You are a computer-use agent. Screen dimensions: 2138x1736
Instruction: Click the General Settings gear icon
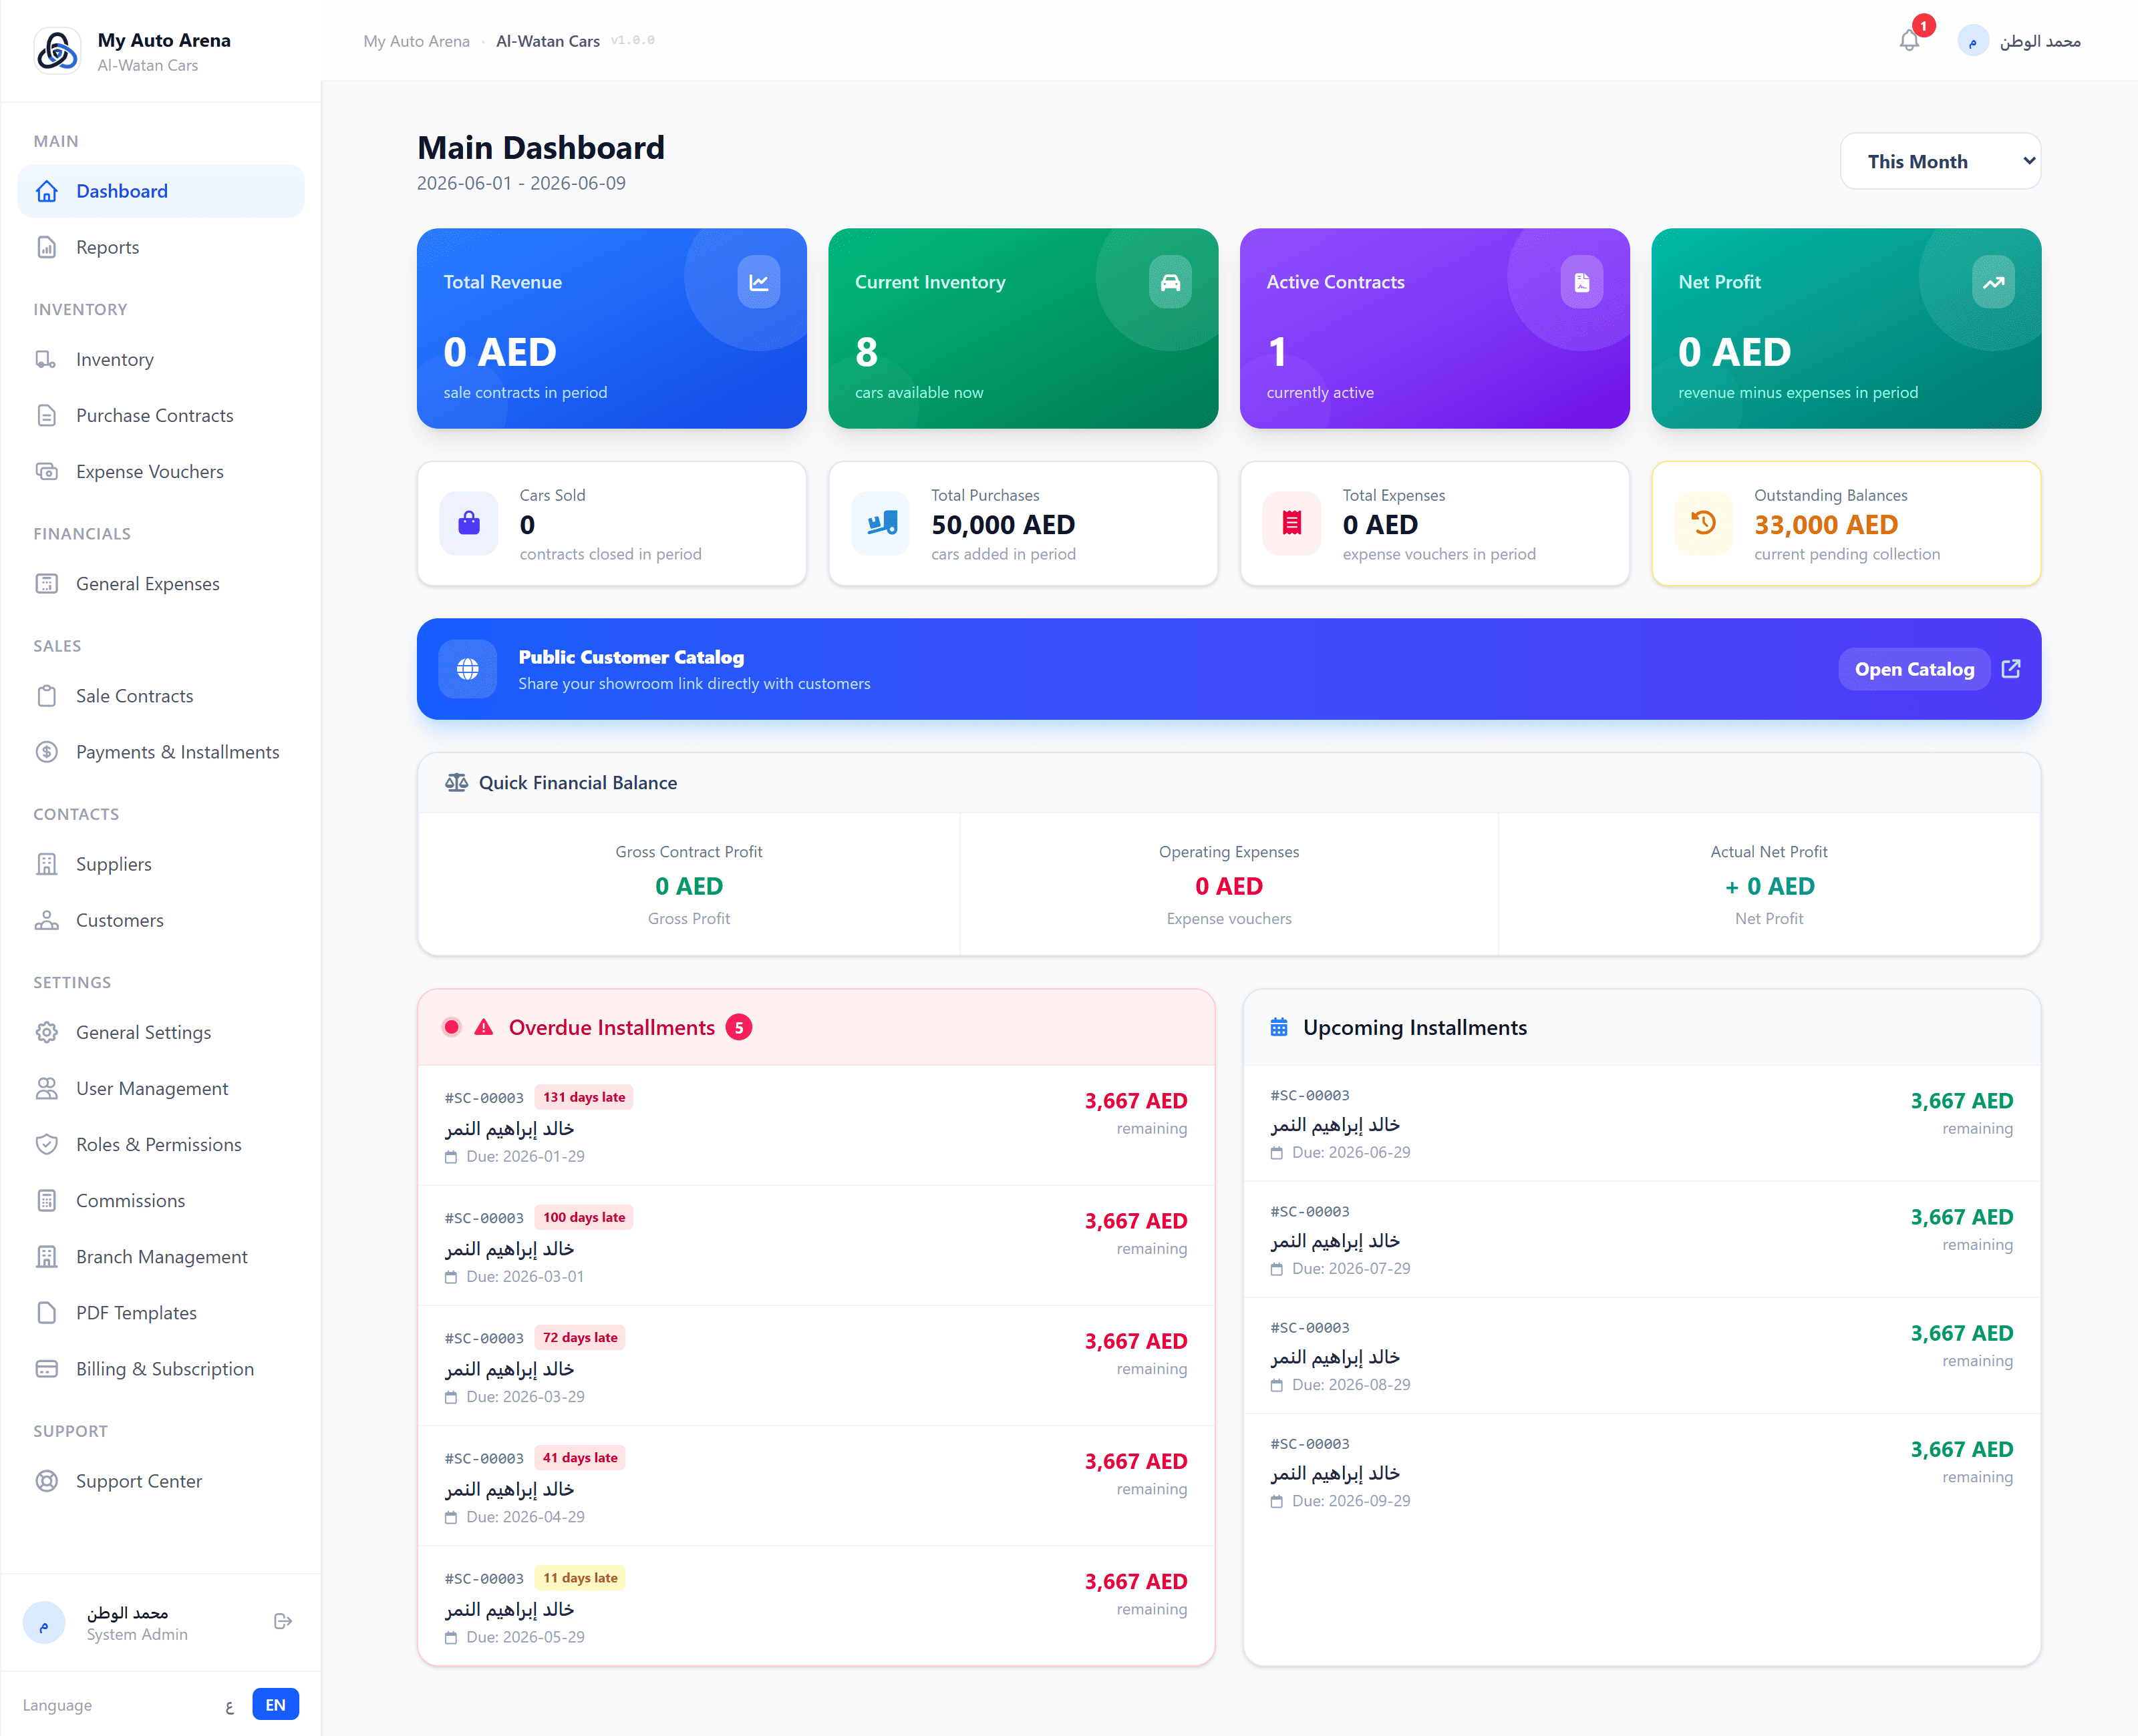pos(47,1032)
